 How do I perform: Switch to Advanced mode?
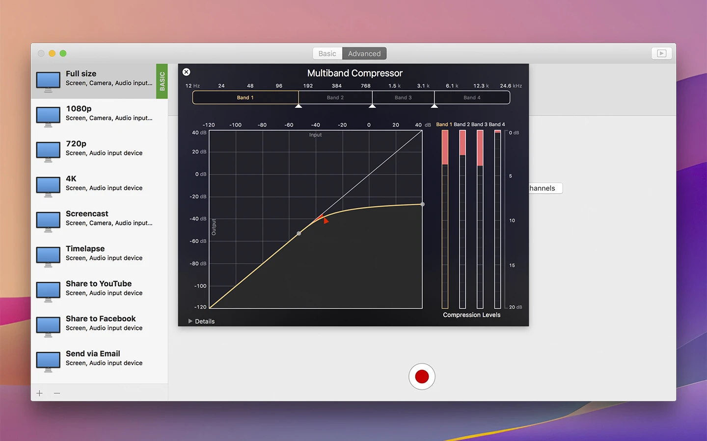(x=364, y=53)
